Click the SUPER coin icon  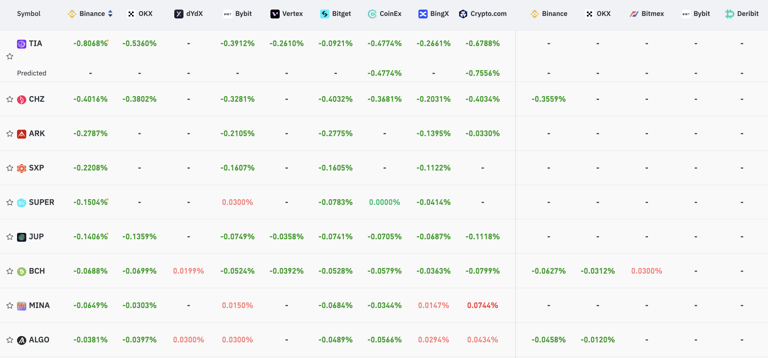point(22,203)
